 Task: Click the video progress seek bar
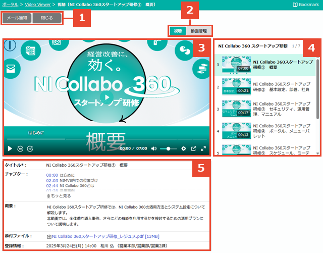pyautogui.click(x=106, y=139)
